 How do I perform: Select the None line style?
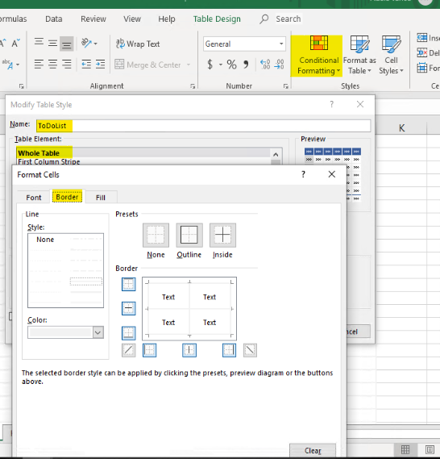pyautogui.click(x=45, y=240)
